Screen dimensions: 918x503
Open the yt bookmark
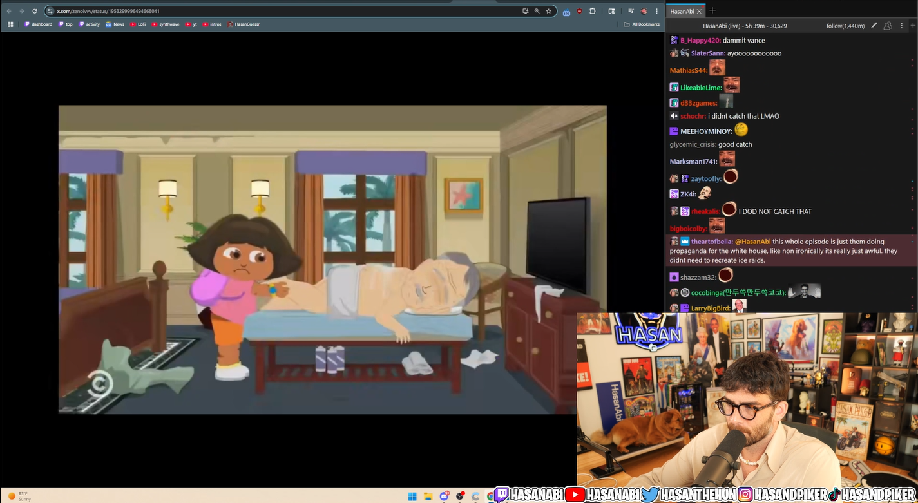pos(191,24)
